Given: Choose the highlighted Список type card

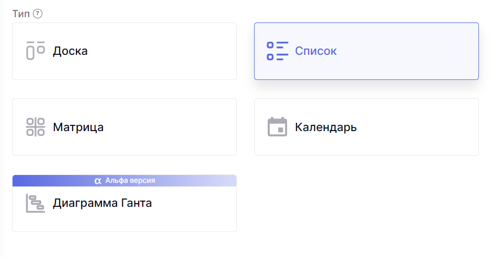Looking at the screenshot, I should [x=366, y=51].
